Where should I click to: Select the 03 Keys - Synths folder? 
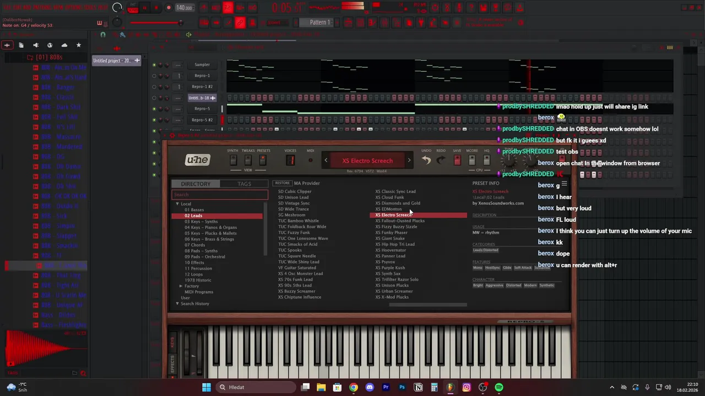pos(201,222)
